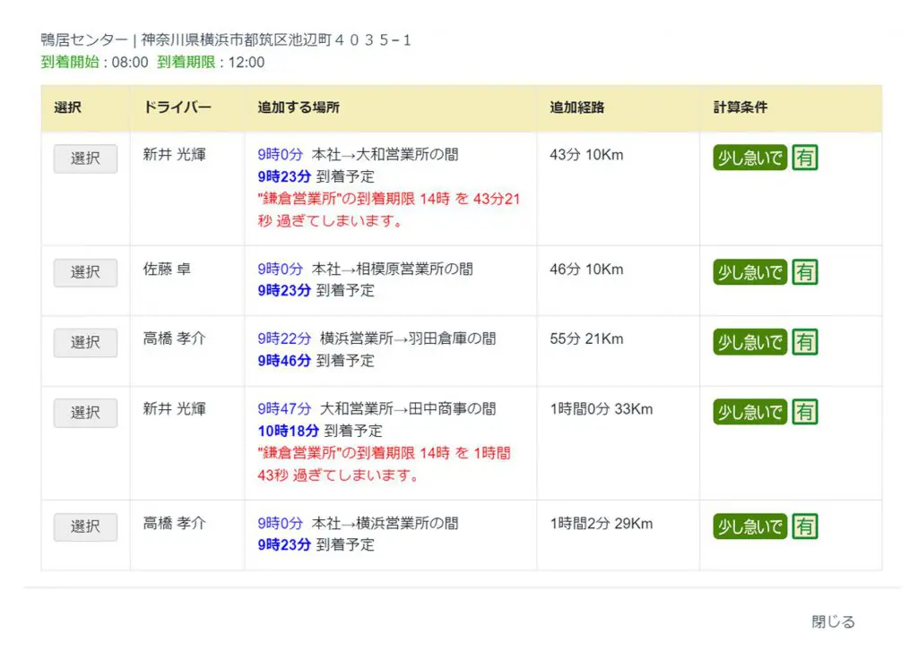
Task: Toggle the 有 condition for the 相模原営業所 route
Action: click(804, 272)
